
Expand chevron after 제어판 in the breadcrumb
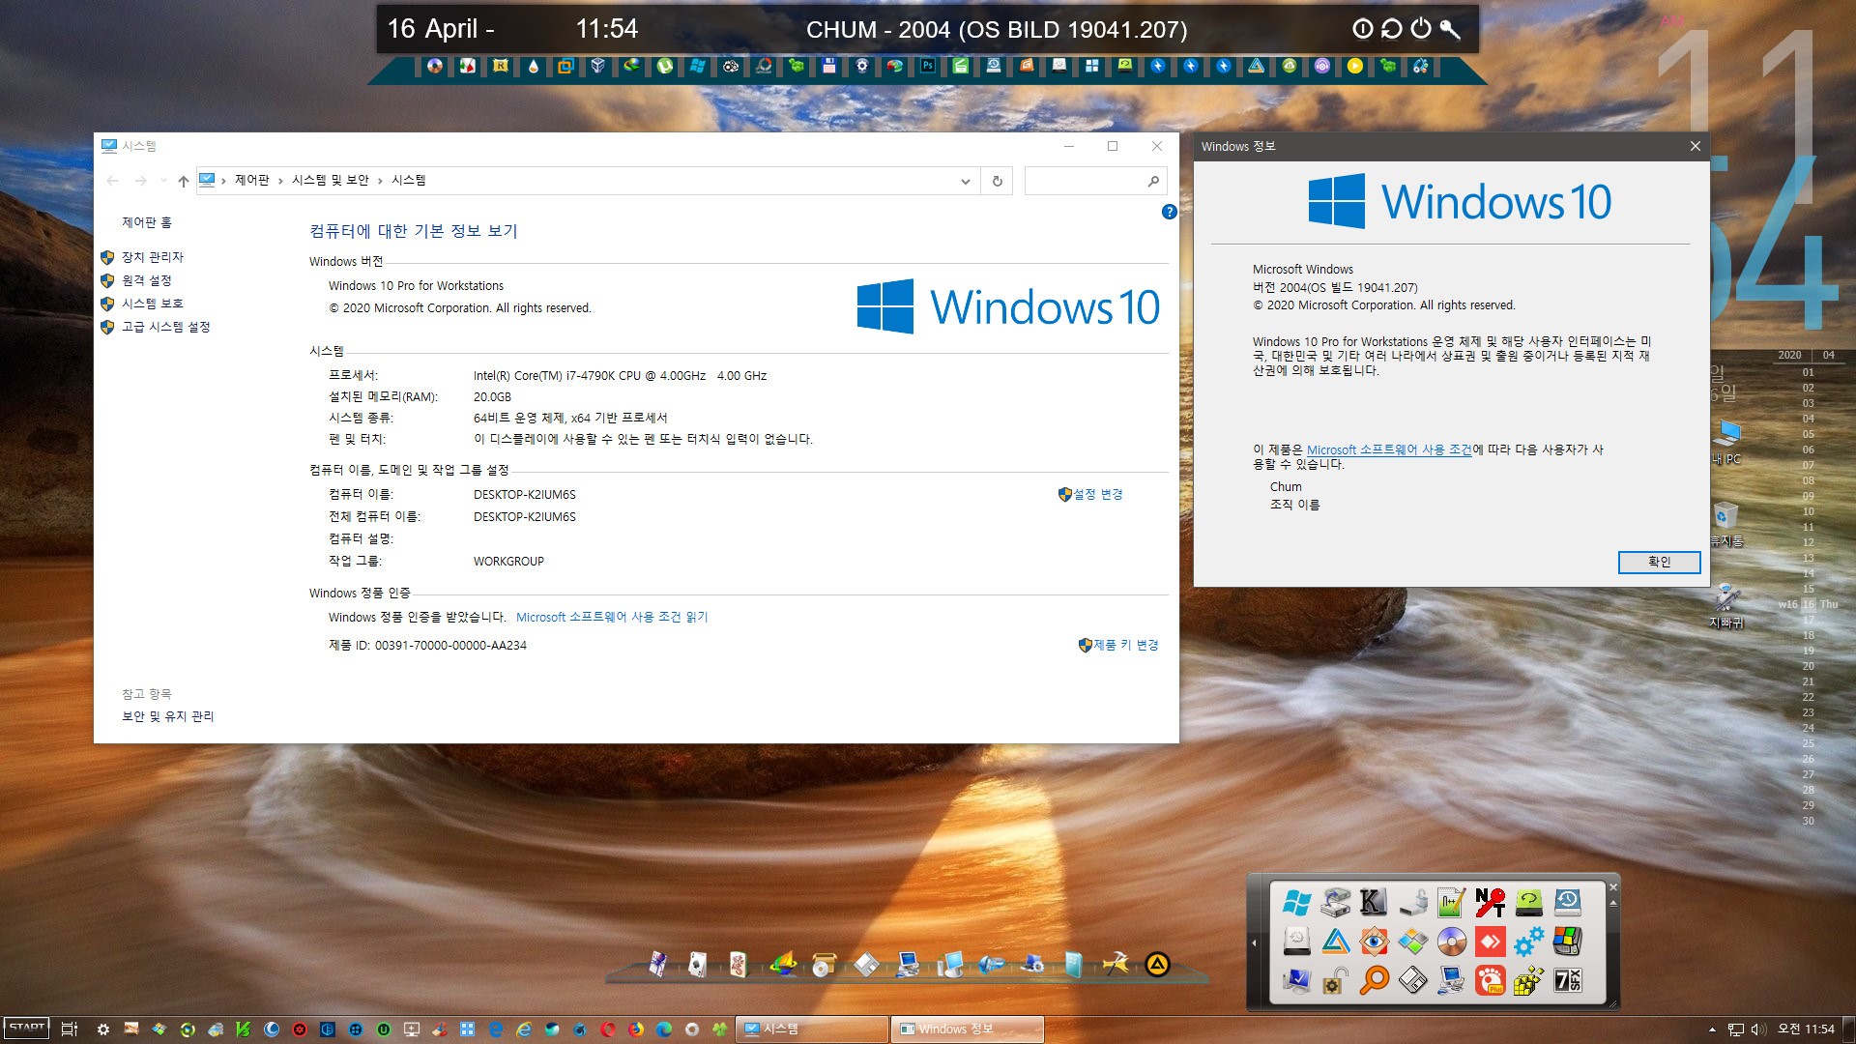pyautogui.click(x=280, y=181)
